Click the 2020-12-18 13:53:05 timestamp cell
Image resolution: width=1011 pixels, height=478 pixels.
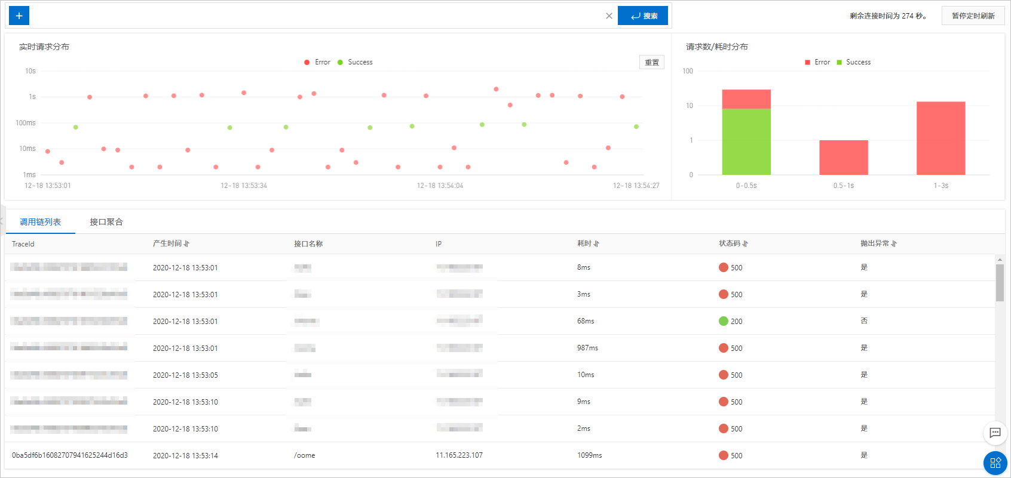[x=185, y=375]
